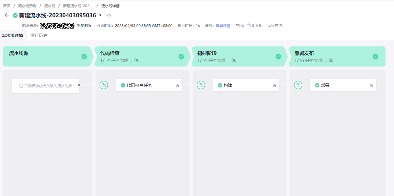Click the 代码检查 stage success checkmark
This screenshot has width=394, height=196.
tap(181, 56)
